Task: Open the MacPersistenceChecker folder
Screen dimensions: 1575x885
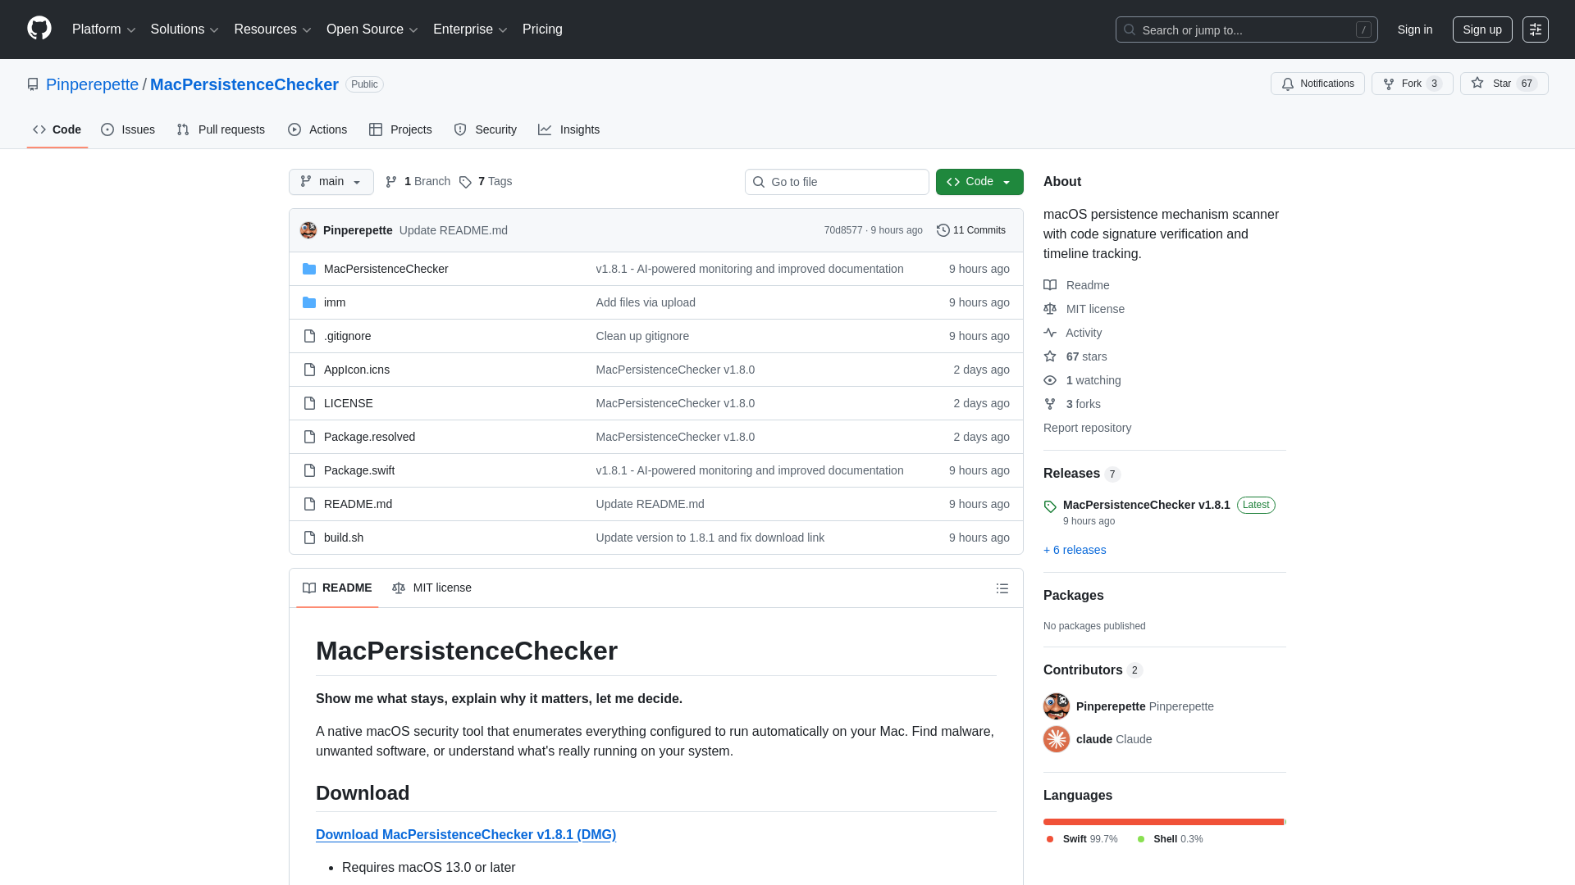Action: coord(386,269)
